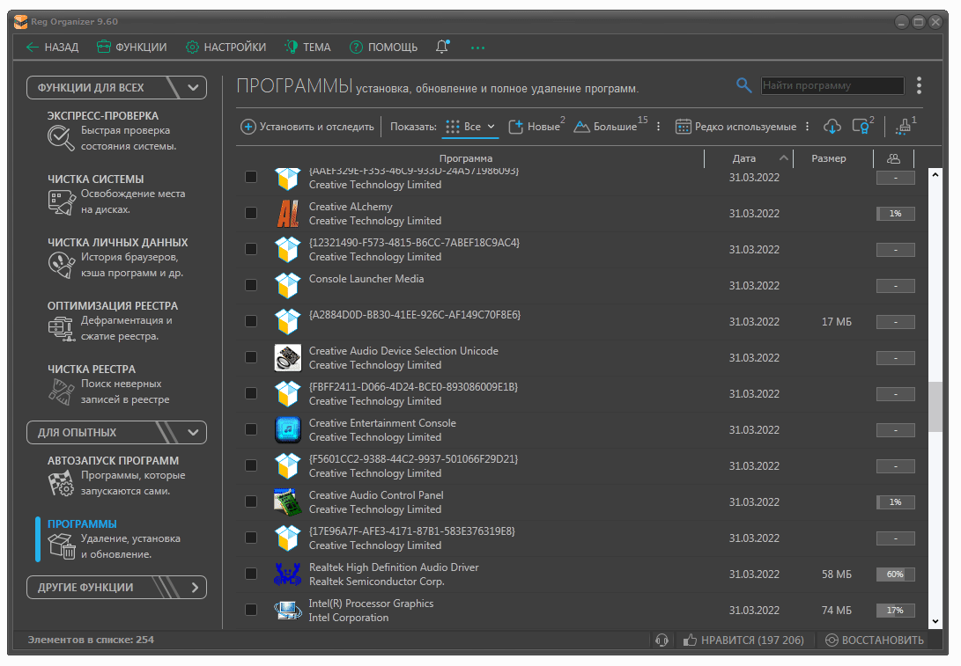The image size is (961, 666).
Task: Click the Оптимизация реестра icon
Action: [62, 329]
